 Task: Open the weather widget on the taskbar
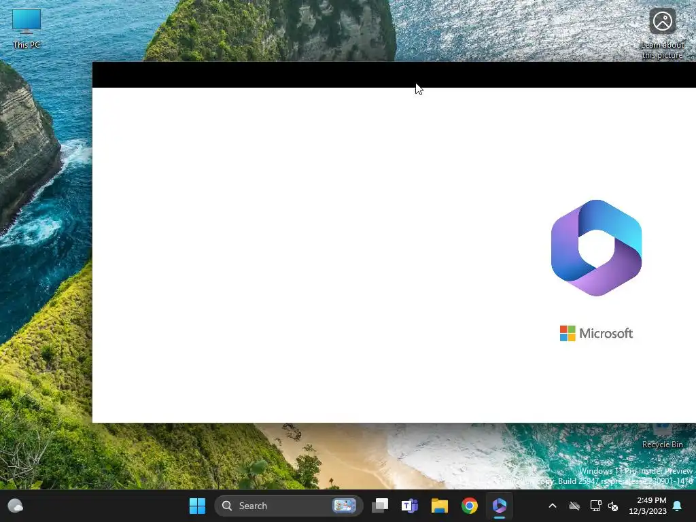16,506
